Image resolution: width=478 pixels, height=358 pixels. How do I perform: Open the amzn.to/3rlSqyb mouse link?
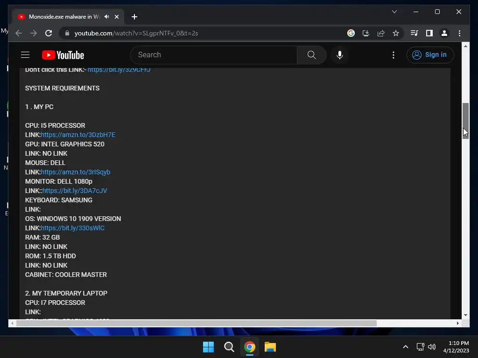pos(76,172)
